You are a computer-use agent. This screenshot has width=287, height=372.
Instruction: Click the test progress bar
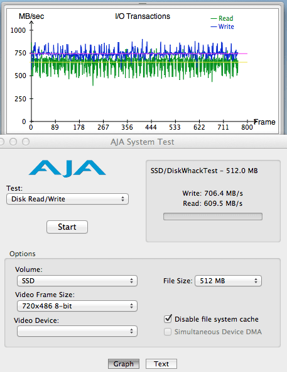pyautogui.click(x=213, y=217)
